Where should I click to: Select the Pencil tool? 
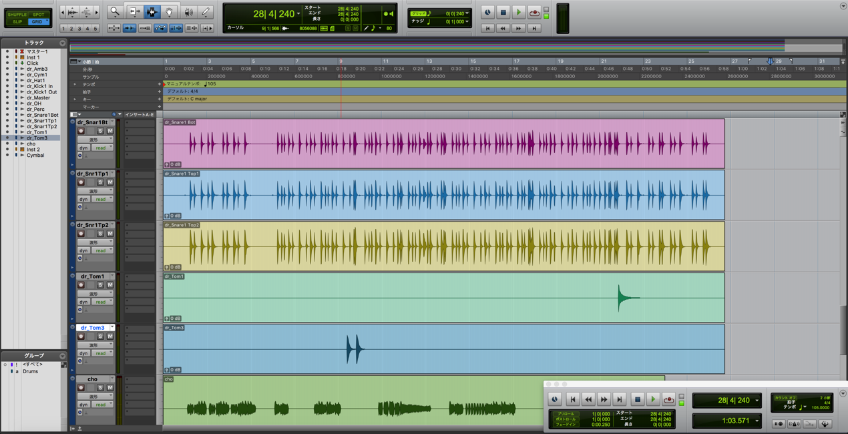206,12
